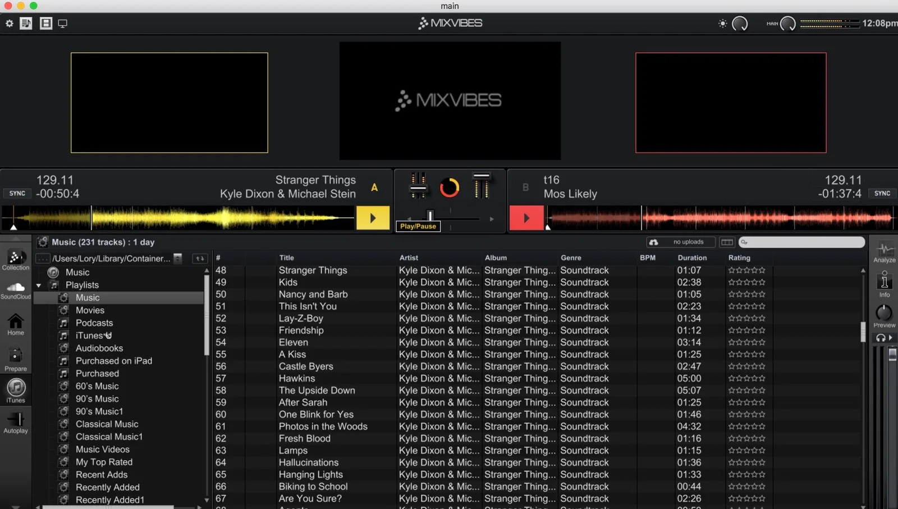The height and width of the screenshot is (509, 898).
Task: Play deck A with the yellow button
Action: [x=373, y=218]
